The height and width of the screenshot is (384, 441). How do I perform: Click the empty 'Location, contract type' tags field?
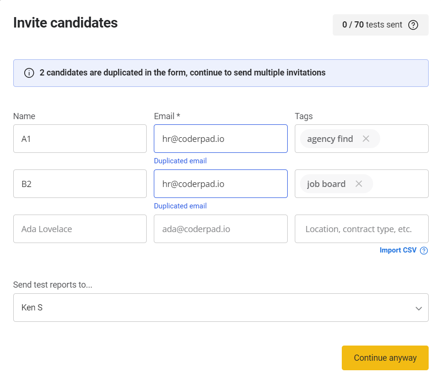click(x=361, y=229)
